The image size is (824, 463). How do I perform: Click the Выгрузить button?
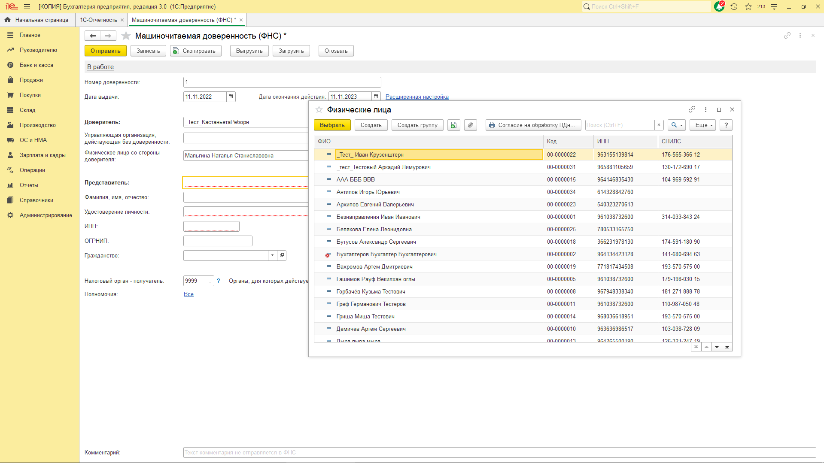point(249,51)
